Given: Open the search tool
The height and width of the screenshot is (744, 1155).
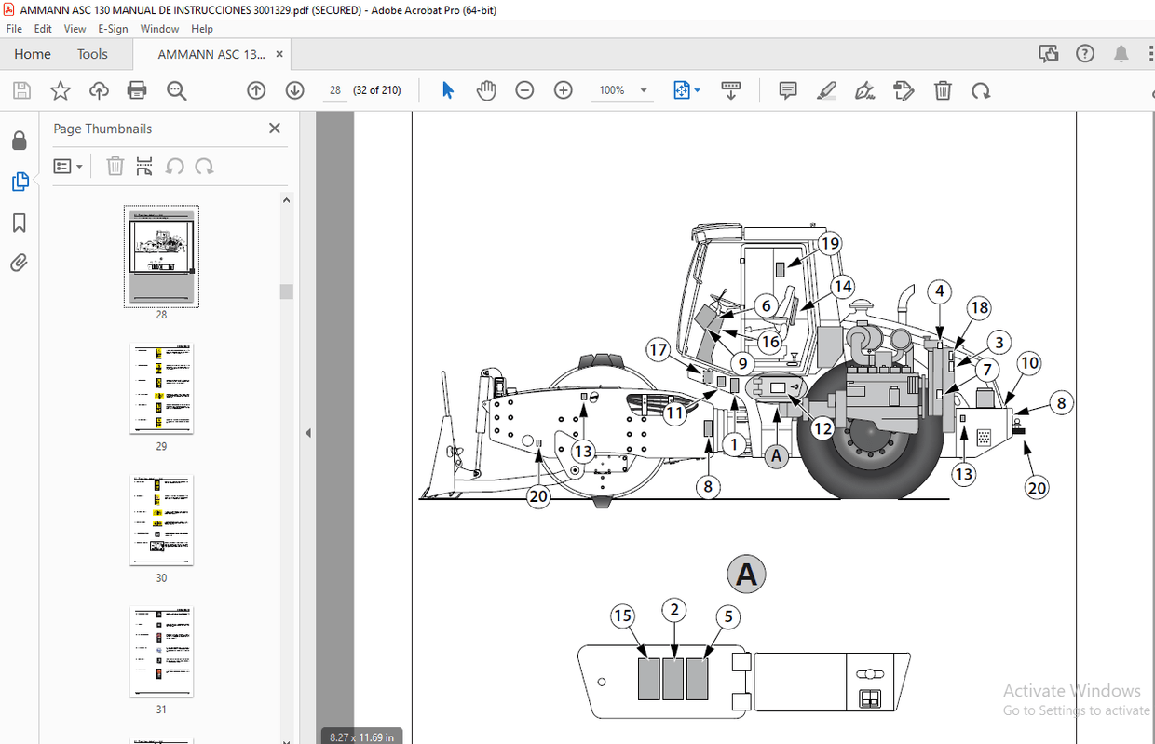Looking at the screenshot, I should click(177, 90).
